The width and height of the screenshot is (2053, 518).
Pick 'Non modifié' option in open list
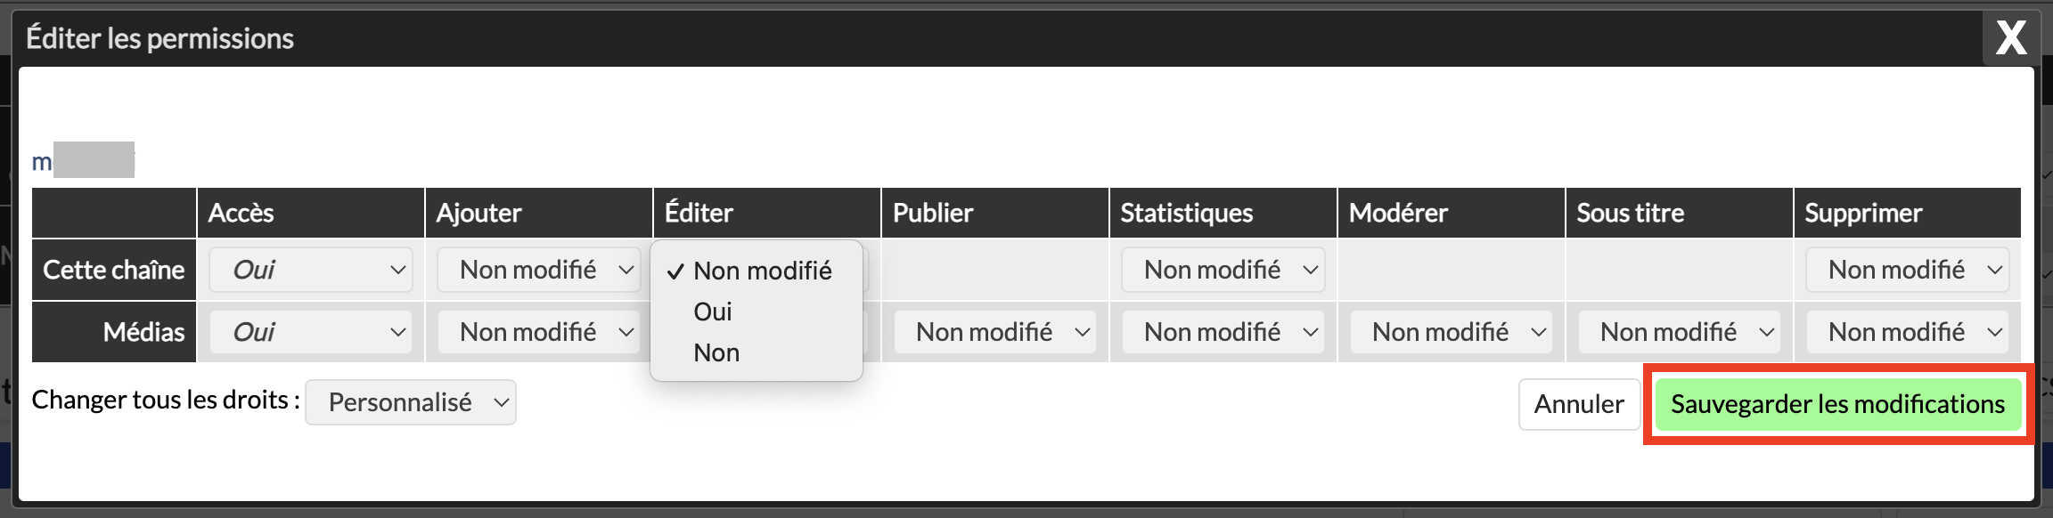762,271
